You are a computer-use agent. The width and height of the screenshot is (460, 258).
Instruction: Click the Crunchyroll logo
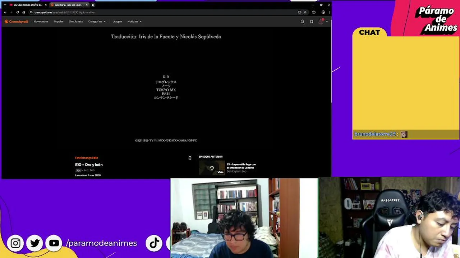[16, 21]
